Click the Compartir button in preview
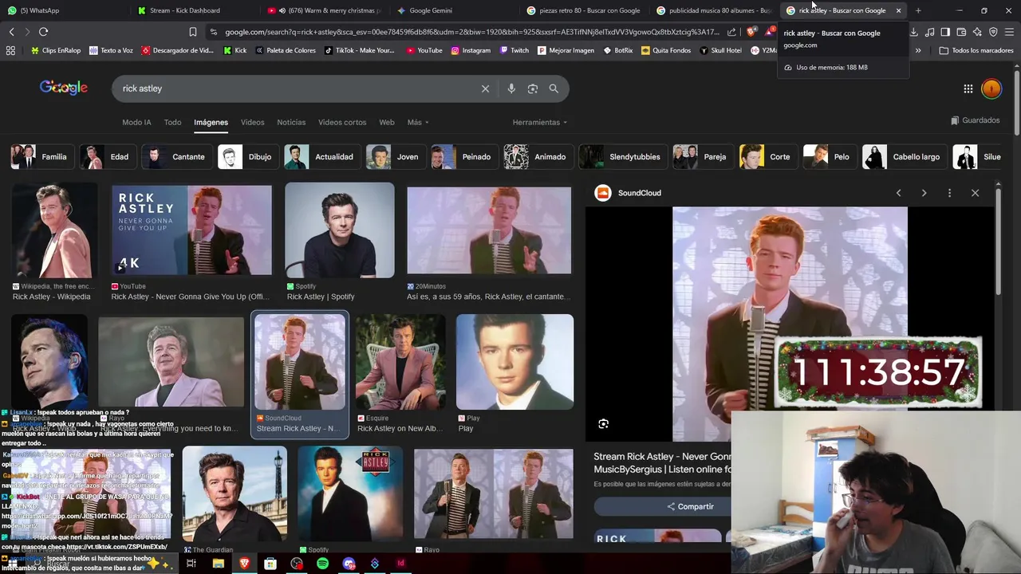The image size is (1021, 574). [690, 507]
